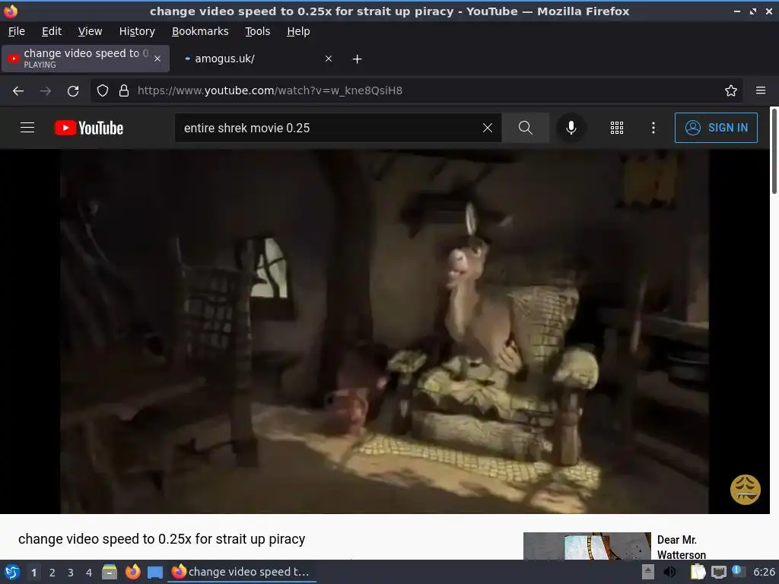Go to the YouTube home logo
Image resolution: width=779 pixels, height=584 pixels.
click(89, 128)
